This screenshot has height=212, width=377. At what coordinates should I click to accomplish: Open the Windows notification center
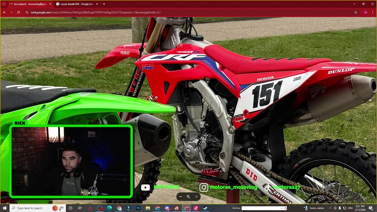tap(371, 208)
